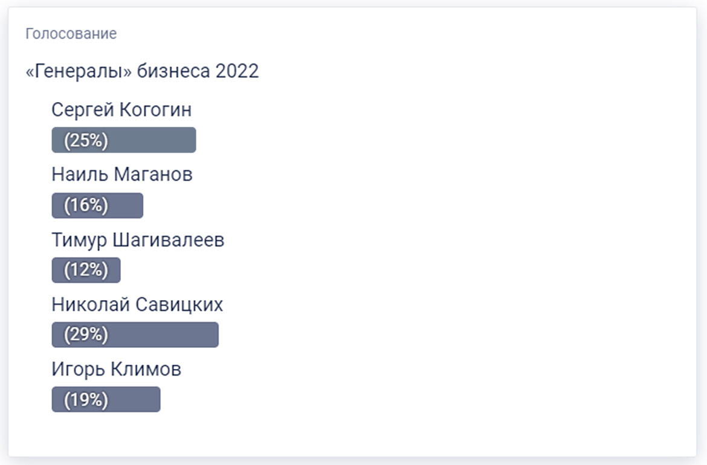Image resolution: width=707 pixels, height=465 pixels.
Task: Click the (16%) percentage text
Action: (x=86, y=205)
